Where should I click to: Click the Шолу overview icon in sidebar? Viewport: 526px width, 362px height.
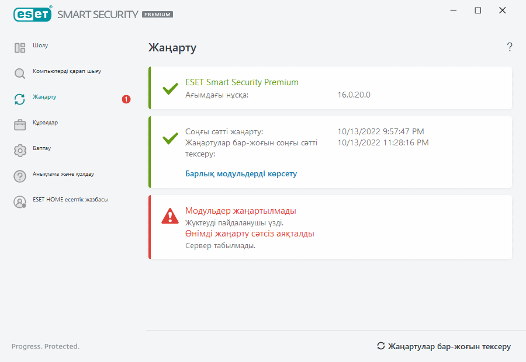point(20,48)
